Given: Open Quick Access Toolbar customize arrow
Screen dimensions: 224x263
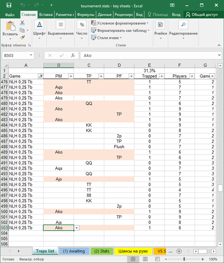Looking at the screenshot, I should coord(52,5).
